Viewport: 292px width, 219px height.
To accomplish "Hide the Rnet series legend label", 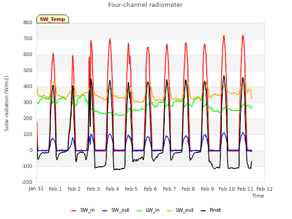I will point(215,210).
